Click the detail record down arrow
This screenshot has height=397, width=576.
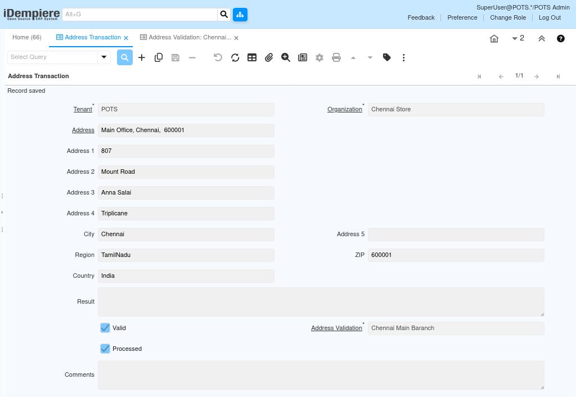[370, 57]
